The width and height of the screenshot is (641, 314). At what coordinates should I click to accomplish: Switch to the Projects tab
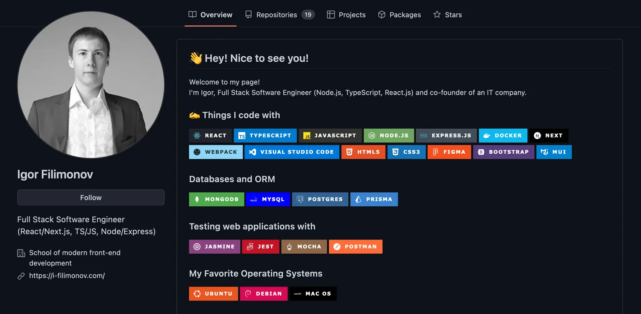pos(346,15)
